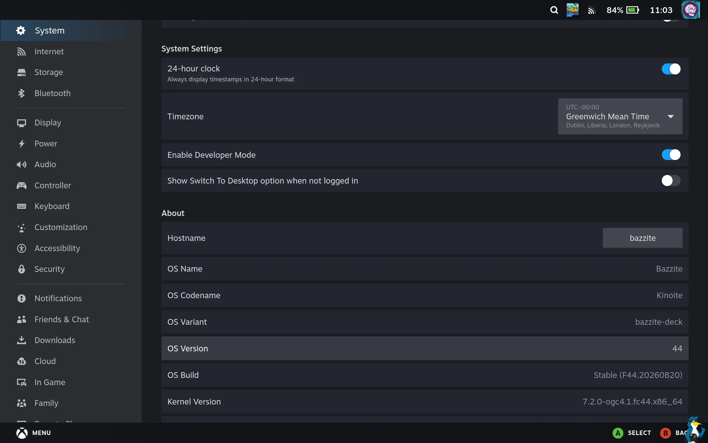Screen dimensions: 708x443
Task: Click the 84% battery percentage
Action: [615, 10]
